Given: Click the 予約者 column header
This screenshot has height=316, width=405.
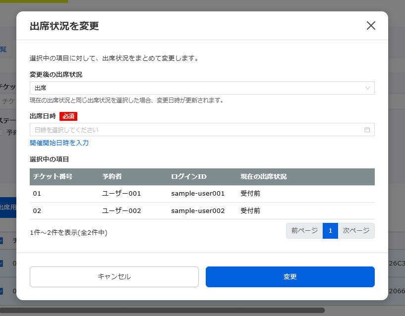Looking at the screenshot, I should click(x=112, y=177).
